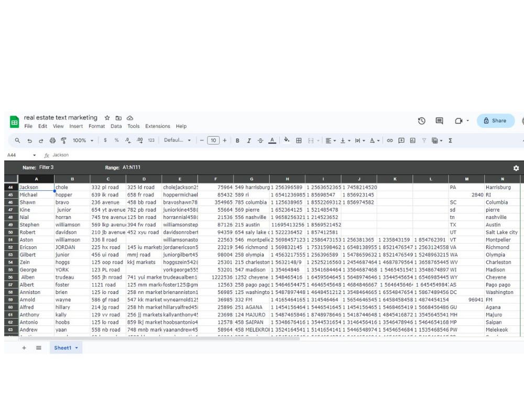524x393 pixels.
Task: Click the move to folder icon
Action: tap(118, 117)
